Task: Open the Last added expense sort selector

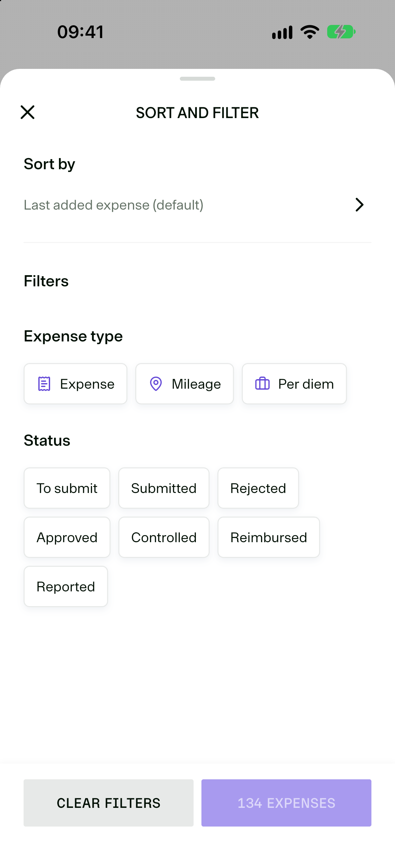Action: [197, 205]
